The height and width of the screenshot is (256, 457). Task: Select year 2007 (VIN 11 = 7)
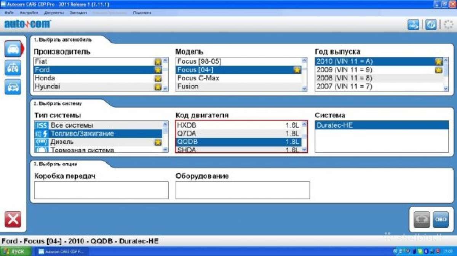379,86
